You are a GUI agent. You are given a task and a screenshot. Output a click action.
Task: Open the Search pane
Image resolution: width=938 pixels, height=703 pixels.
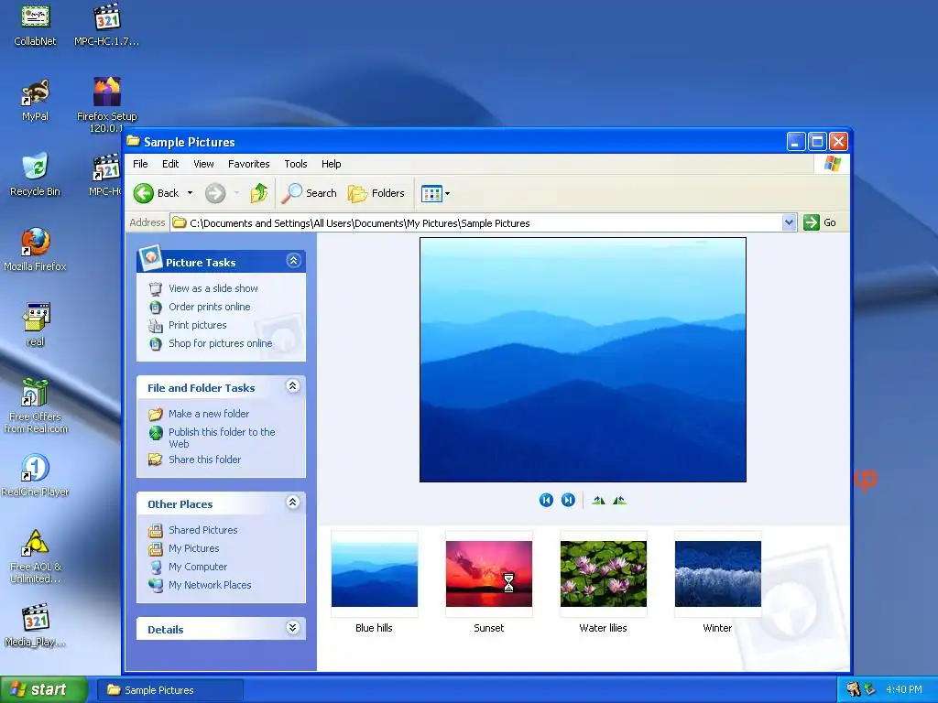309,193
